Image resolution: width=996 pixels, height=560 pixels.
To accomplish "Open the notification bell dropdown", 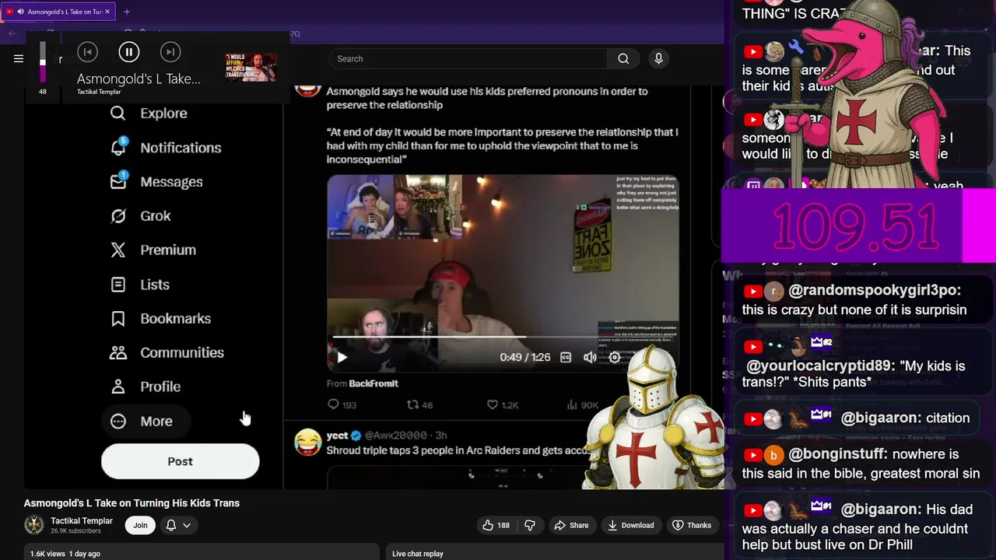I will point(178,525).
